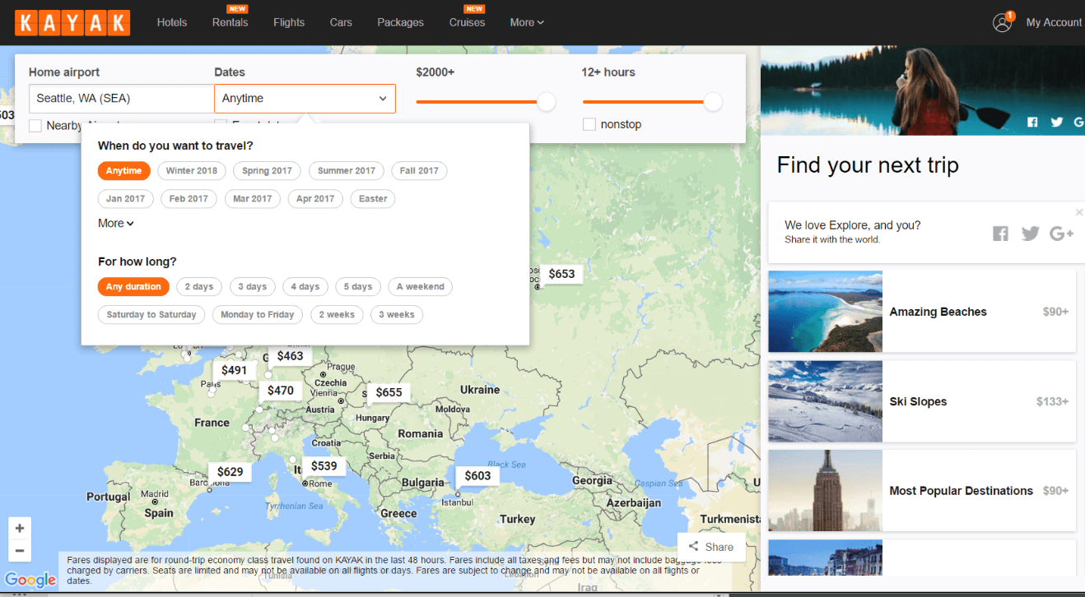
Task: Zoom out of the map with minus button
Action: [20, 550]
